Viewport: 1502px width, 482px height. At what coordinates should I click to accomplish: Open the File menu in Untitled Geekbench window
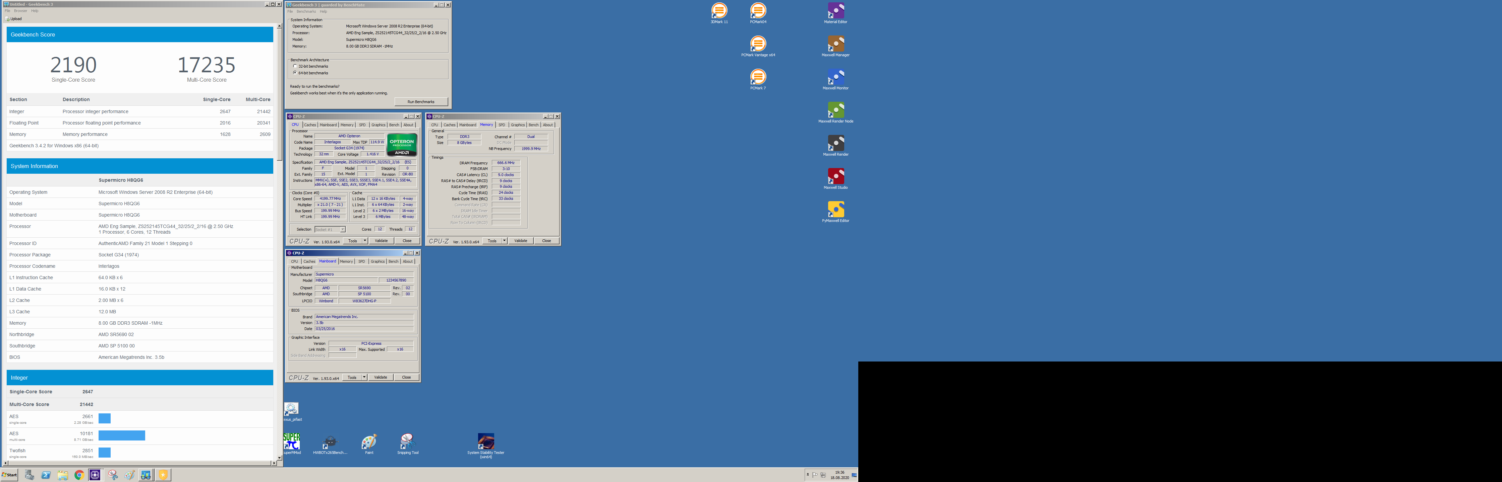pyautogui.click(x=8, y=11)
